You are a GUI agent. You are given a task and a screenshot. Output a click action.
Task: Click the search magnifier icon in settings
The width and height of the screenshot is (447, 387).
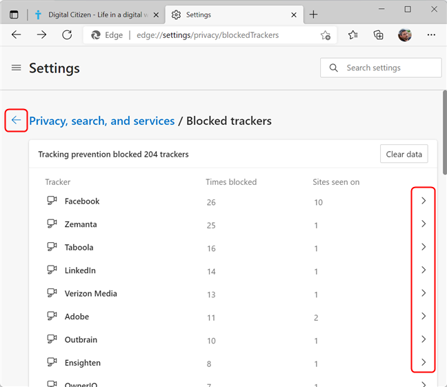coord(334,68)
